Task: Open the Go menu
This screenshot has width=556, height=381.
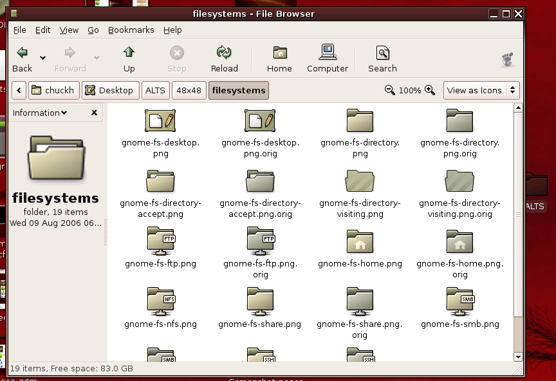Action: (x=93, y=30)
